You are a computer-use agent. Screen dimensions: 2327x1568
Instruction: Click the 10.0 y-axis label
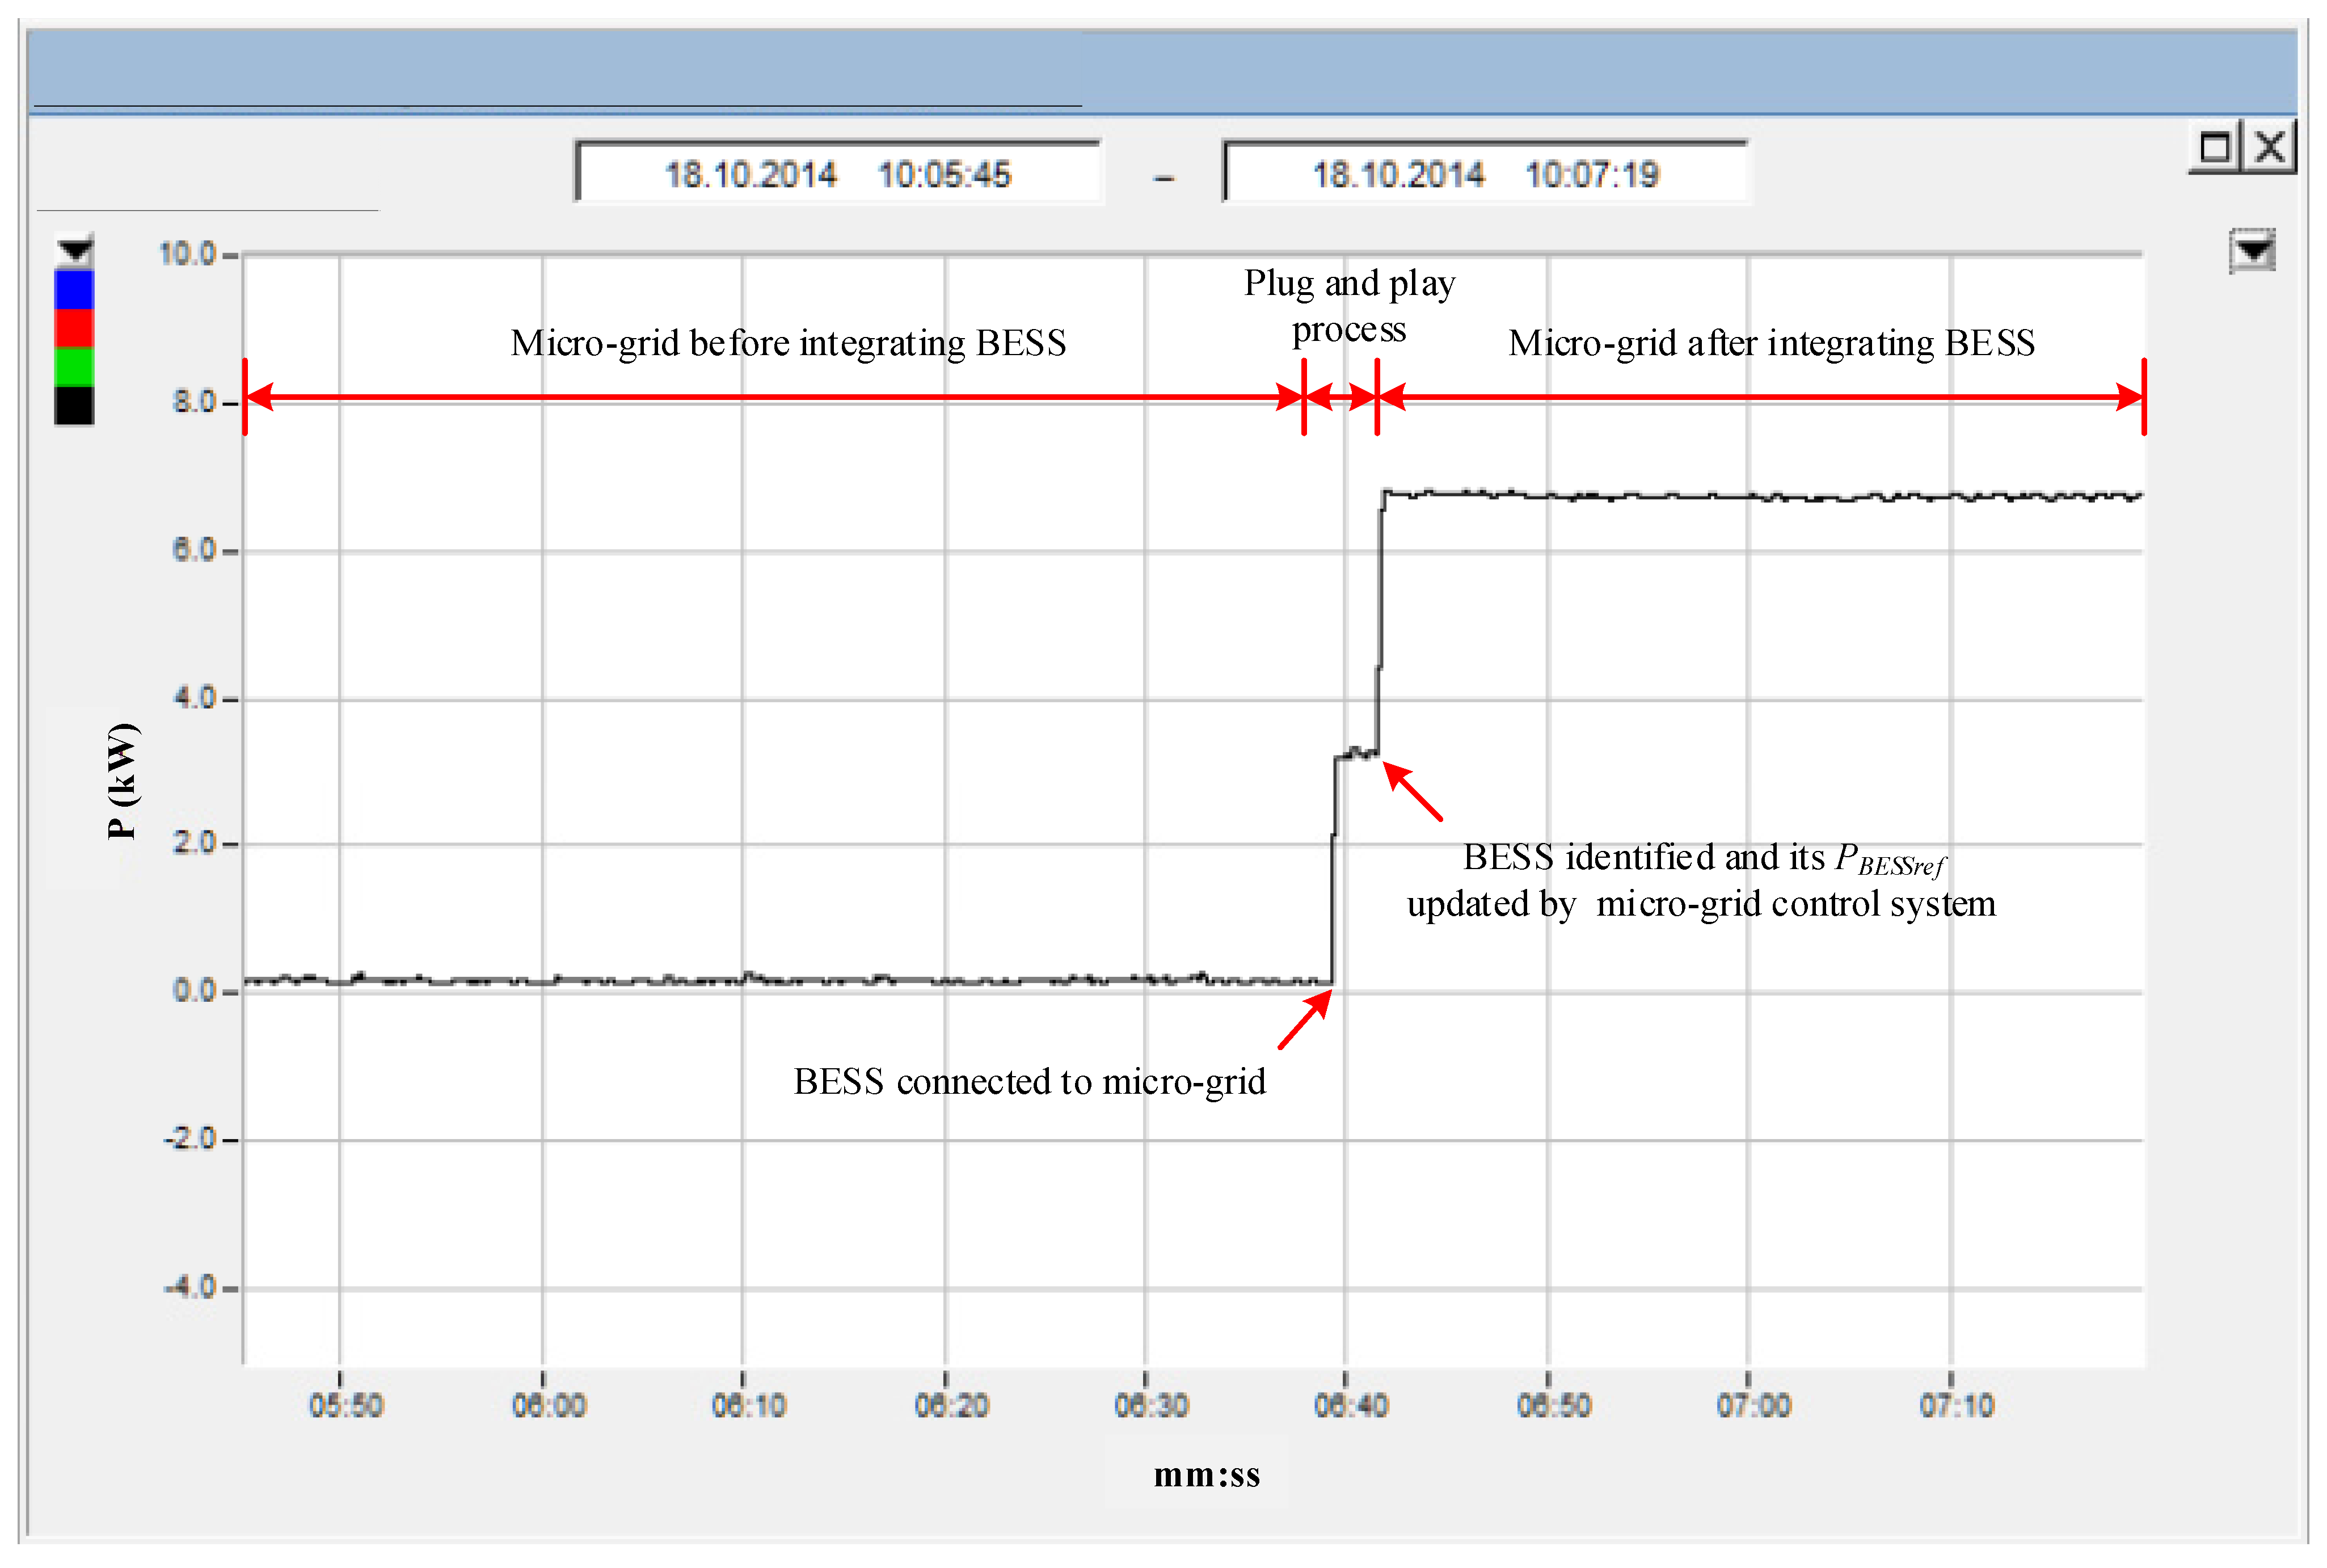(x=188, y=254)
